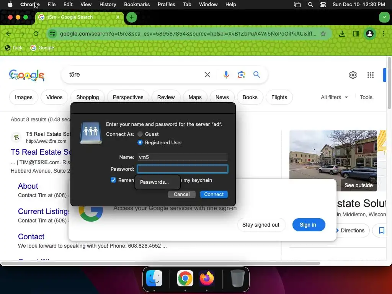Open the History menu

tap(108, 5)
